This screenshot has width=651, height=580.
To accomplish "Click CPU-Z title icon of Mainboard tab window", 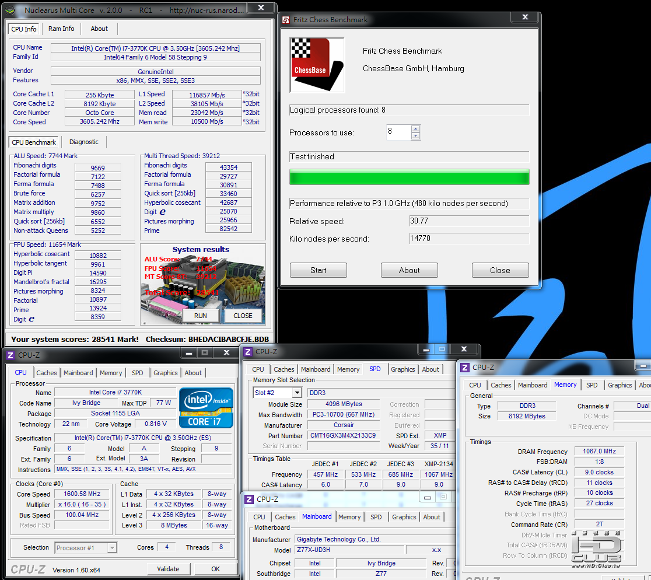I will (x=249, y=499).
